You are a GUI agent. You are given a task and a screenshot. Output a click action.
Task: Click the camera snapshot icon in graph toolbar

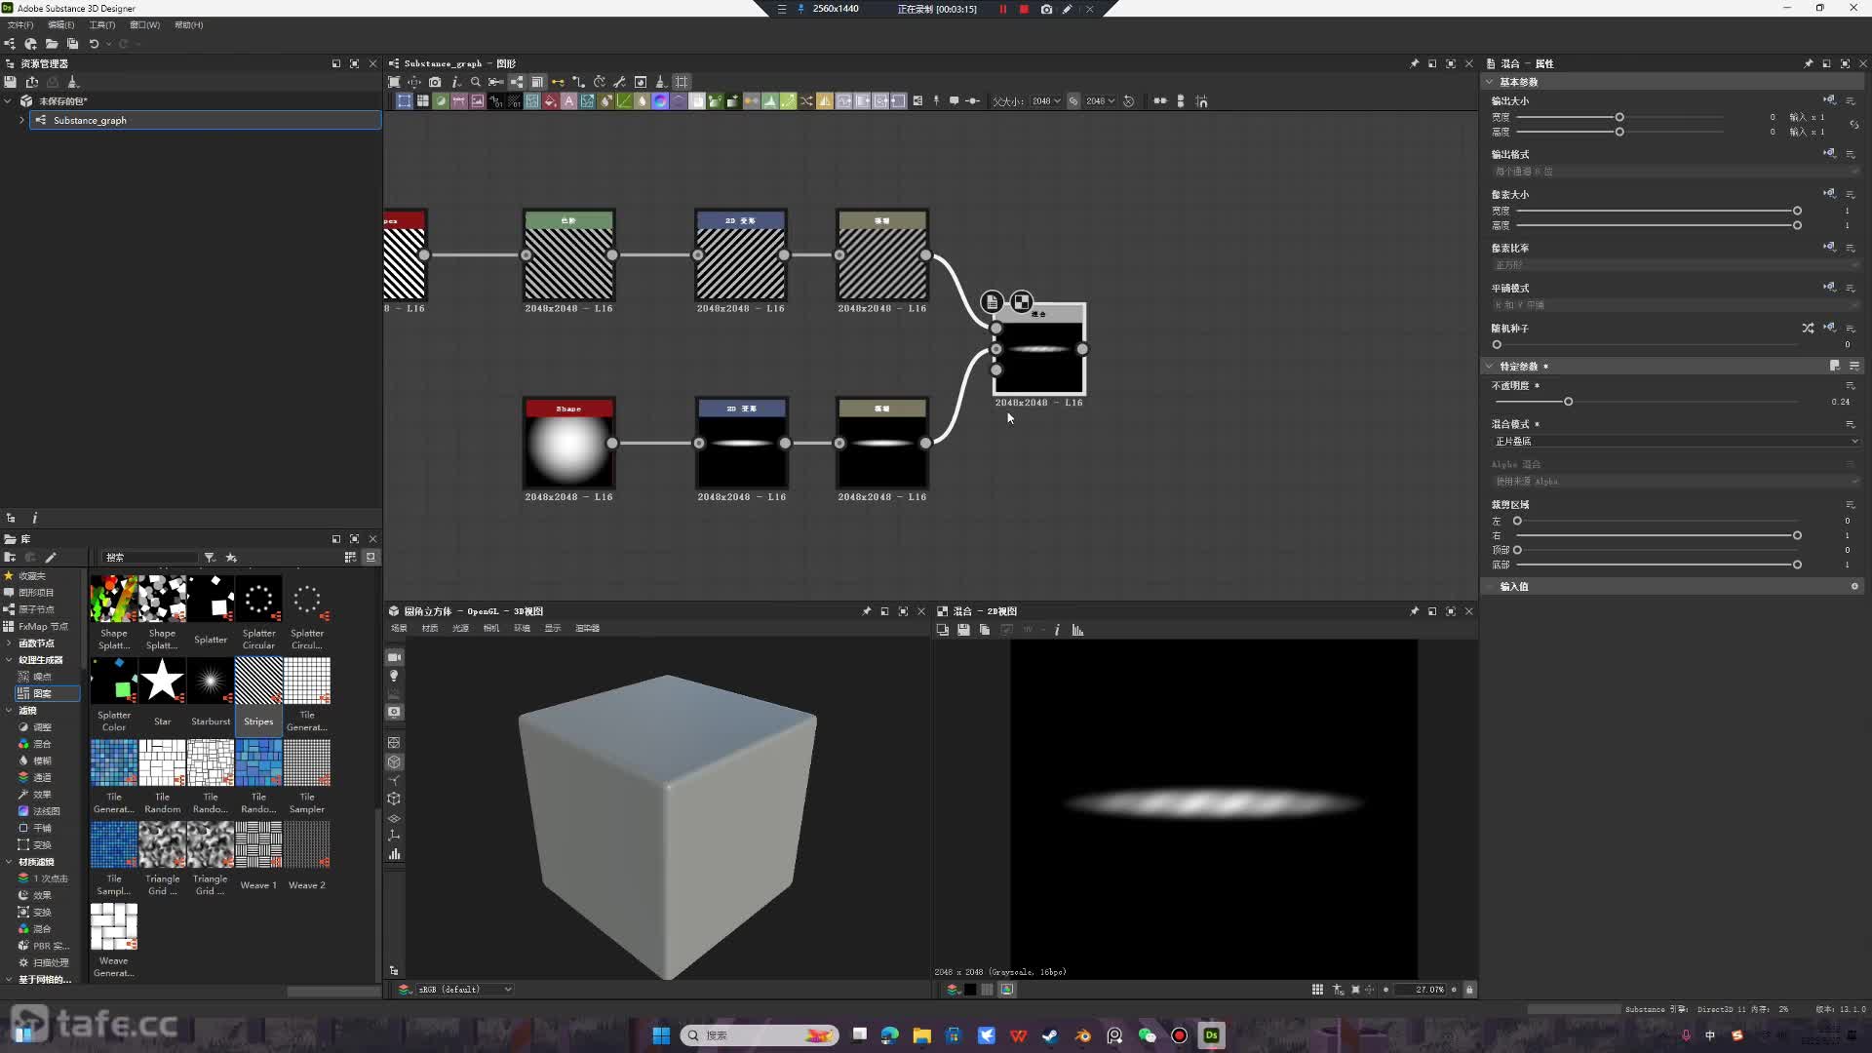click(435, 82)
